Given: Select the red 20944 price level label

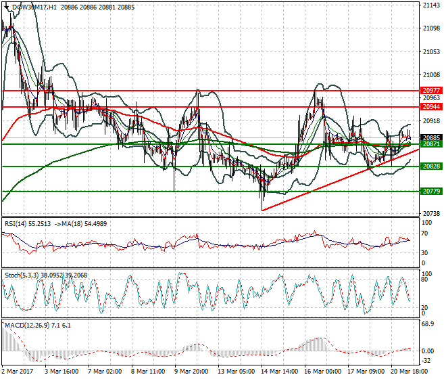Looking at the screenshot, I should pos(431,107).
